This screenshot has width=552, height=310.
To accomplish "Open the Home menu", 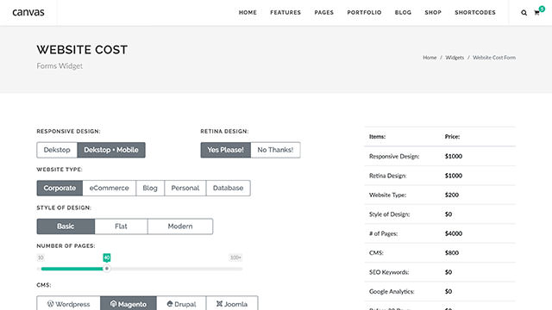I will [248, 13].
